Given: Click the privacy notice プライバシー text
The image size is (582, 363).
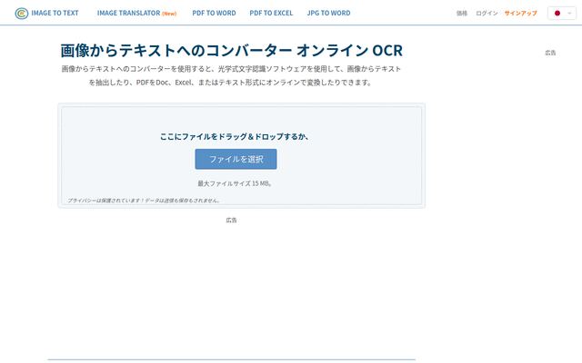Looking at the screenshot, I should click(144, 201).
